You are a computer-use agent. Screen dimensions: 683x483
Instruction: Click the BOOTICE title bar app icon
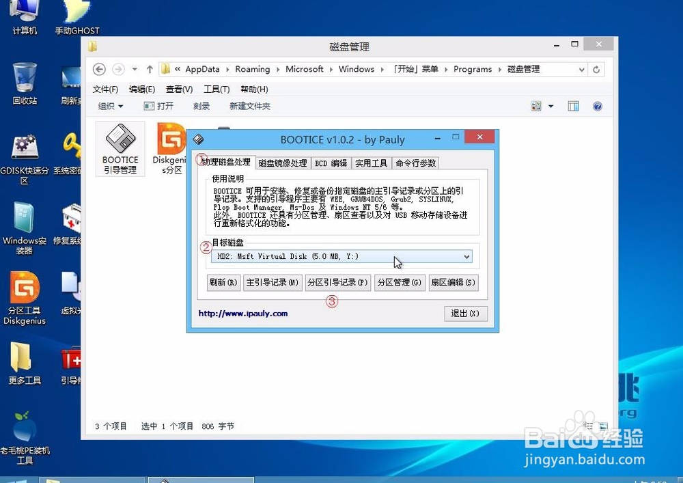(198, 139)
